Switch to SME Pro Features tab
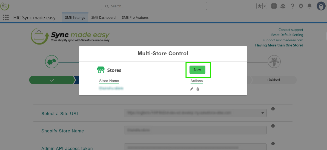The height and width of the screenshot is (150, 327). 135,17
